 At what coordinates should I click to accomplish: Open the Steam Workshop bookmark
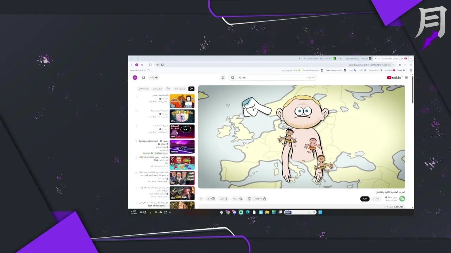(x=336, y=70)
